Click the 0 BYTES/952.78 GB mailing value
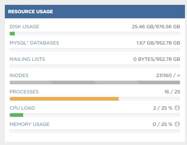This screenshot has height=145, width=187. (x=157, y=59)
